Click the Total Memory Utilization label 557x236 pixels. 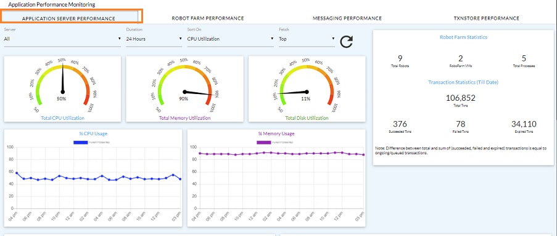[184, 118]
